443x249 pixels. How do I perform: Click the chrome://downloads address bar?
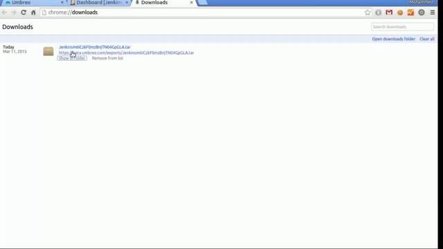[202, 12]
